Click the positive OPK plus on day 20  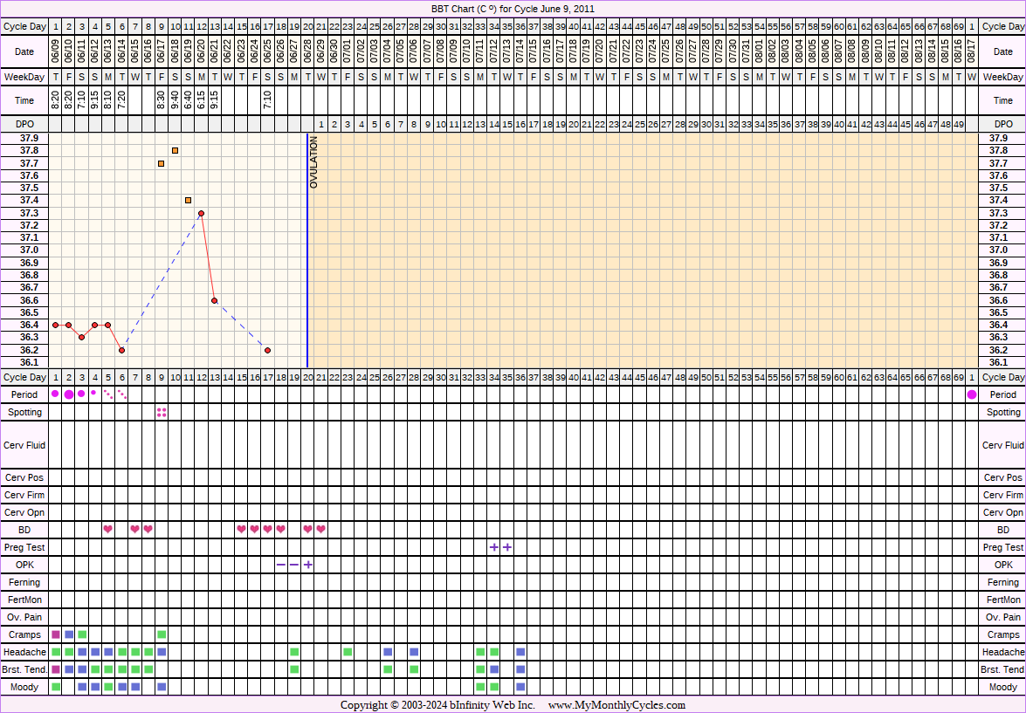307,565
